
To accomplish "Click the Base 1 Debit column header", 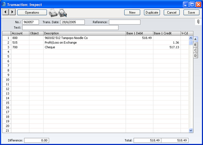I will (139, 34).
